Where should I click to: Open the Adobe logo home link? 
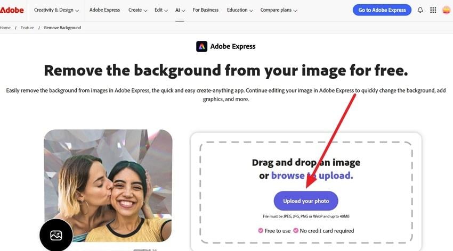(x=12, y=10)
